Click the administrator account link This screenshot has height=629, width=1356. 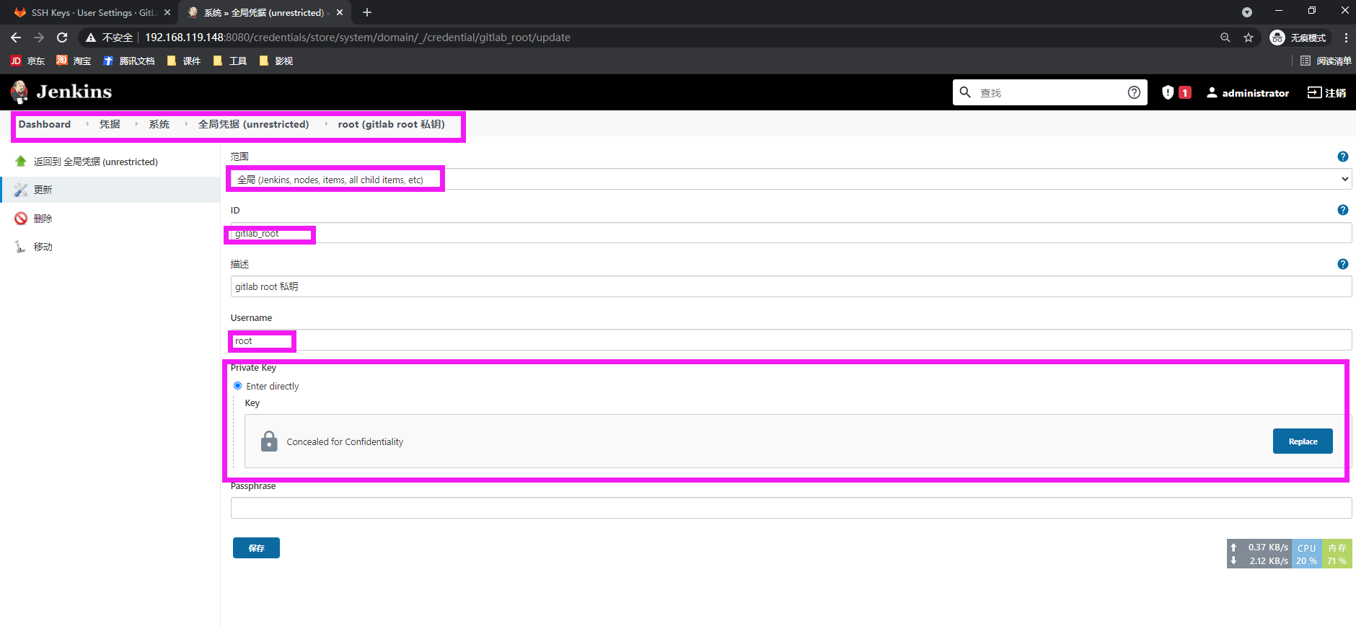(1248, 92)
